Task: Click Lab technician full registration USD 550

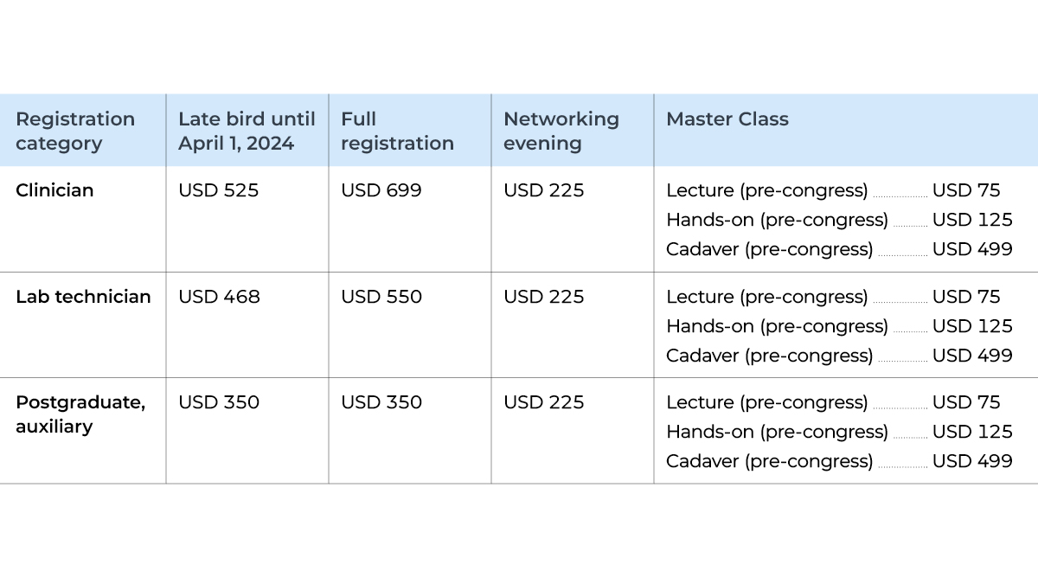Action: [x=381, y=297]
